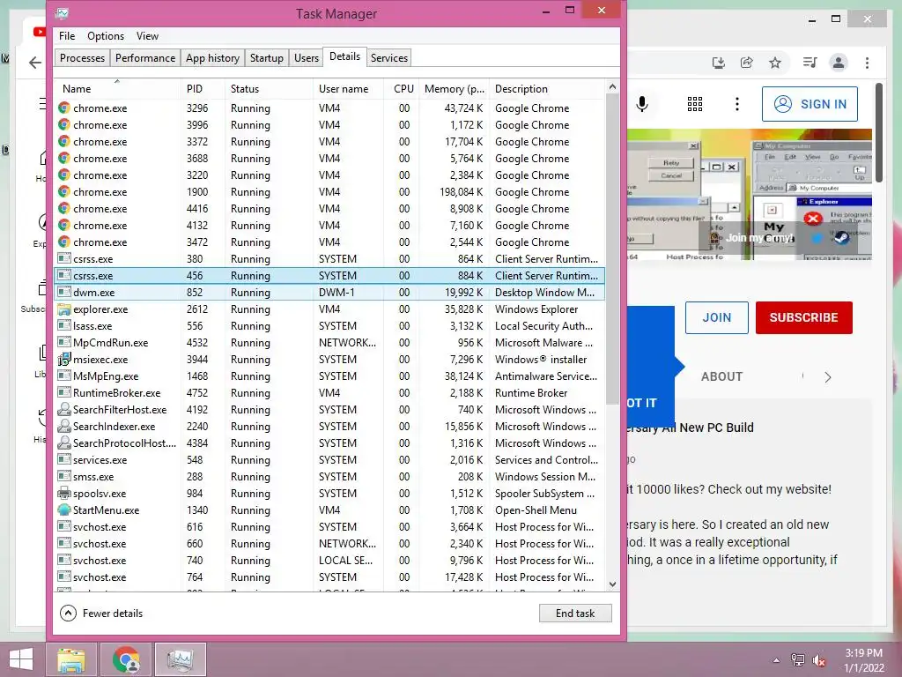Open YouTube settings three-dot icon

(737, 104)
